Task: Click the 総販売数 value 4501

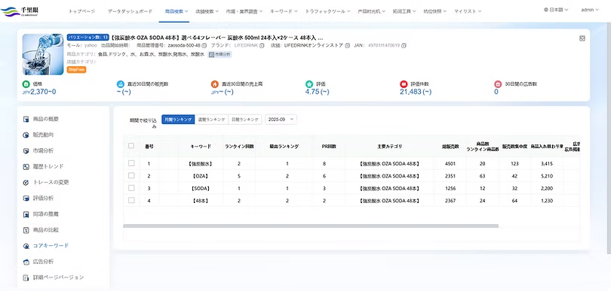Action: (x=450, y=164)
